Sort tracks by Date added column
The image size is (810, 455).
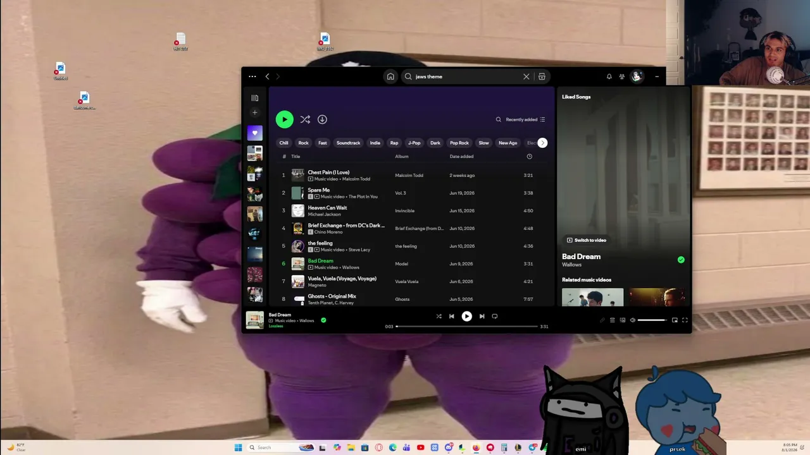coord(461,157)
